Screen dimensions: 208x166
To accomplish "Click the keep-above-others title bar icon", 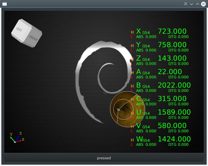I will click(x=186, y=4).
